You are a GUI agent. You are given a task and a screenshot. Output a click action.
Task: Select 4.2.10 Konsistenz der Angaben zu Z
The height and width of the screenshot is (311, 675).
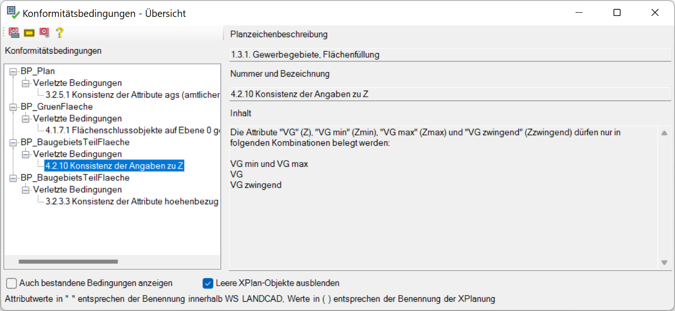[x=114, y=166]
